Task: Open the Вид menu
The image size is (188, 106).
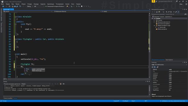Action: pos(13,4)
